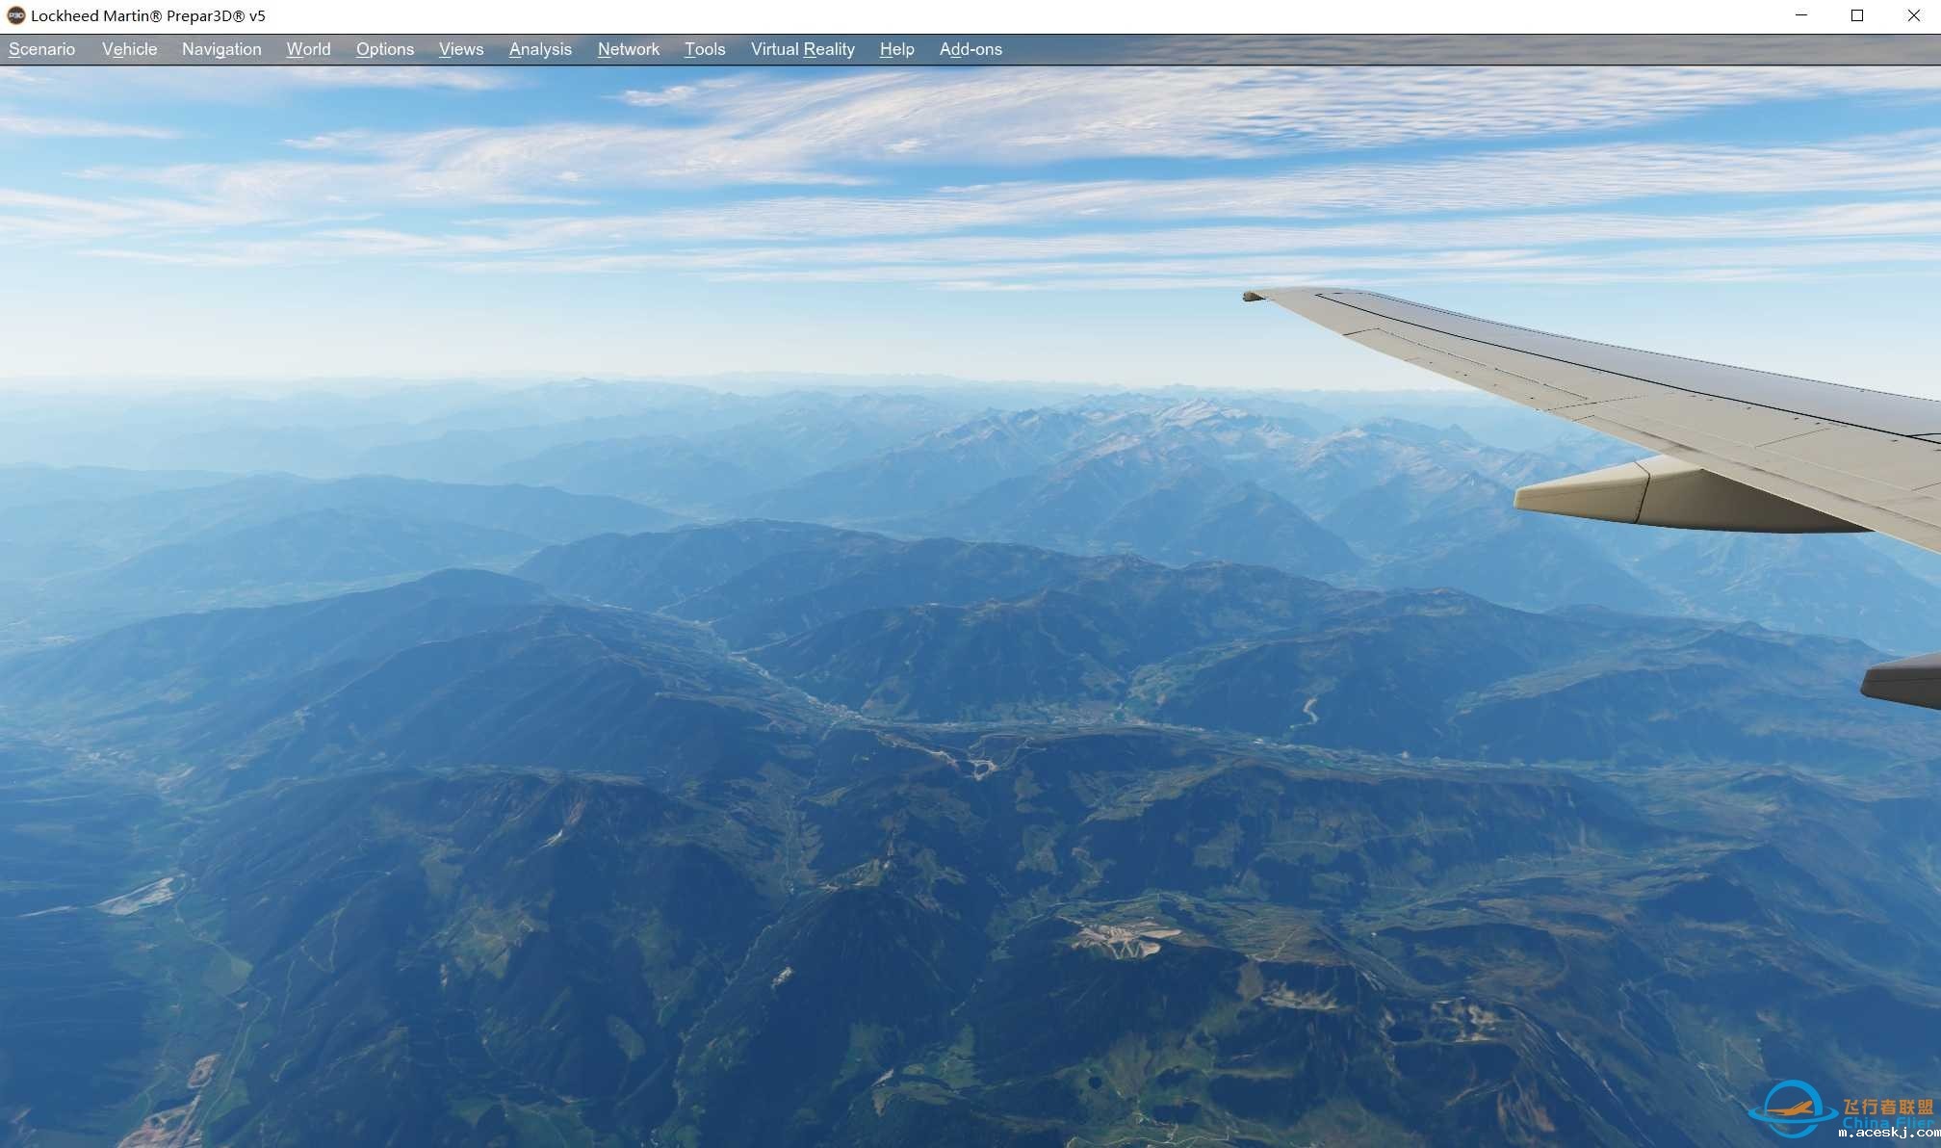Open the Add-ons menu

970,49
